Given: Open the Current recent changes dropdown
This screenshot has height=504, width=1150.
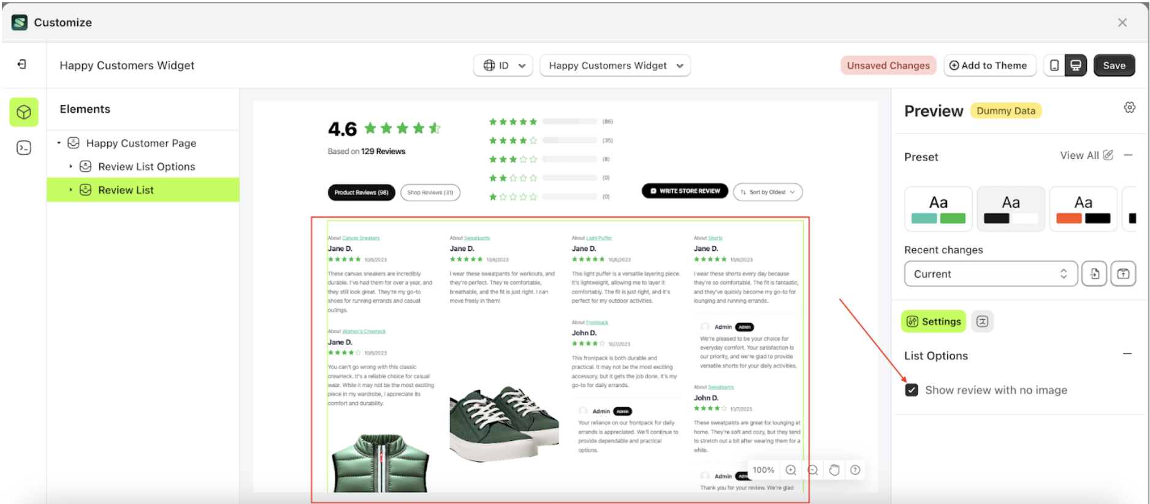Looking at the screenshot, I should click(990, 274).
